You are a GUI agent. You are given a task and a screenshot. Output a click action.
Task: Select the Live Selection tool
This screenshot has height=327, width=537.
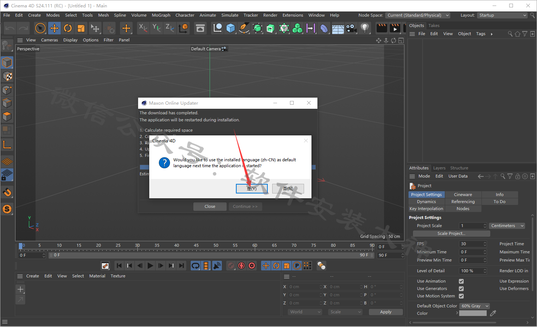[x=40, y=28]
